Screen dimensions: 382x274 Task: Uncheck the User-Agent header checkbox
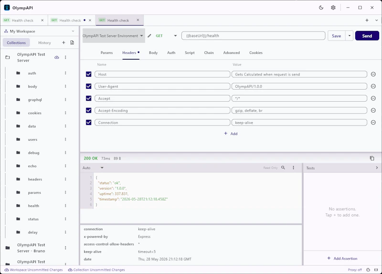pyautogui.click(x=88, y=86)
